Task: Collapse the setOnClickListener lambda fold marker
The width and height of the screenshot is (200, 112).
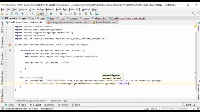Action: (14, 63)
